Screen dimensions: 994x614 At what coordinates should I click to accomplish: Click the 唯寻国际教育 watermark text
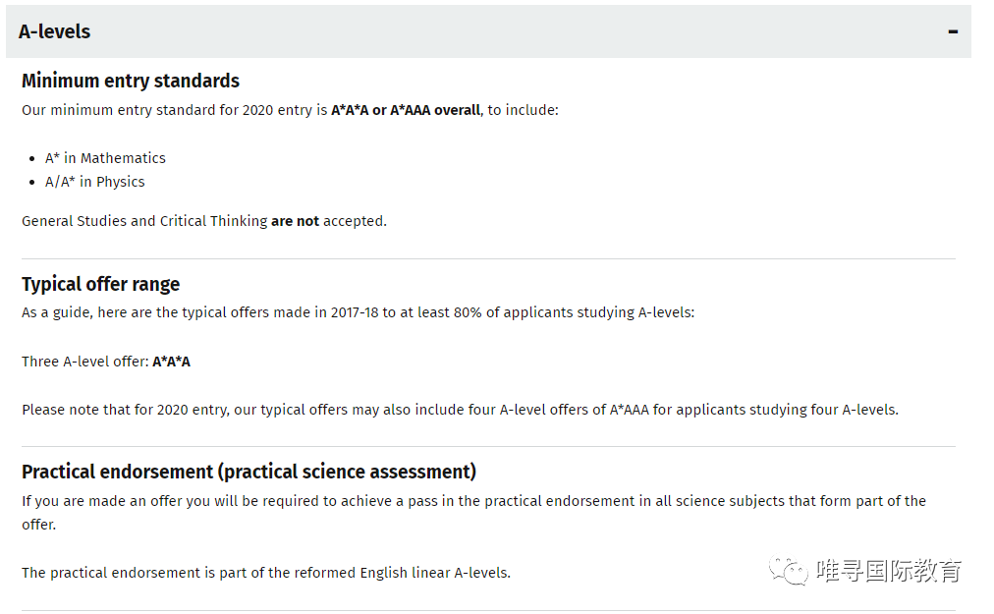pyautogui.click(x=888, y=571)
